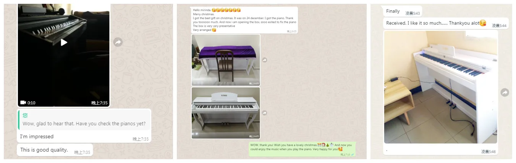Forward the yellow-room piano photo
This screenshot has height=163, width=516.
[505, 93]
